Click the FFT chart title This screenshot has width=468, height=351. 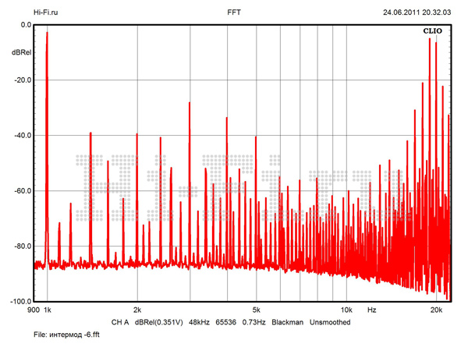(234, 12)
